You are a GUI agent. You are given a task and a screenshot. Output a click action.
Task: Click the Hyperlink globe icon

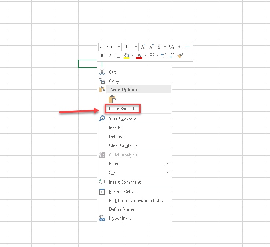tap(102, 218)
